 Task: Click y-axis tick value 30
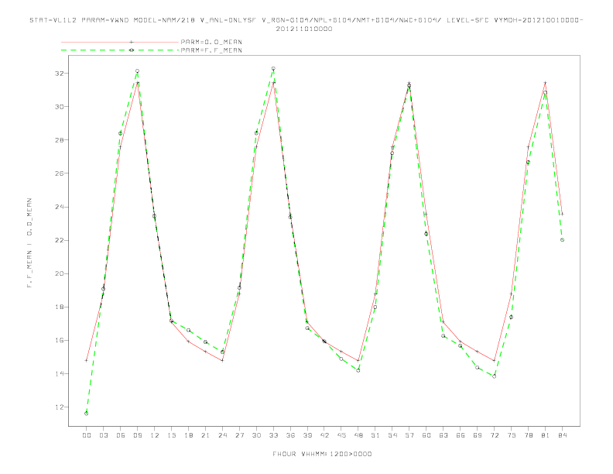click(x=59, y=106)
